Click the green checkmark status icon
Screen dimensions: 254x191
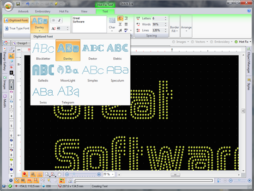[x=10, y=186]
